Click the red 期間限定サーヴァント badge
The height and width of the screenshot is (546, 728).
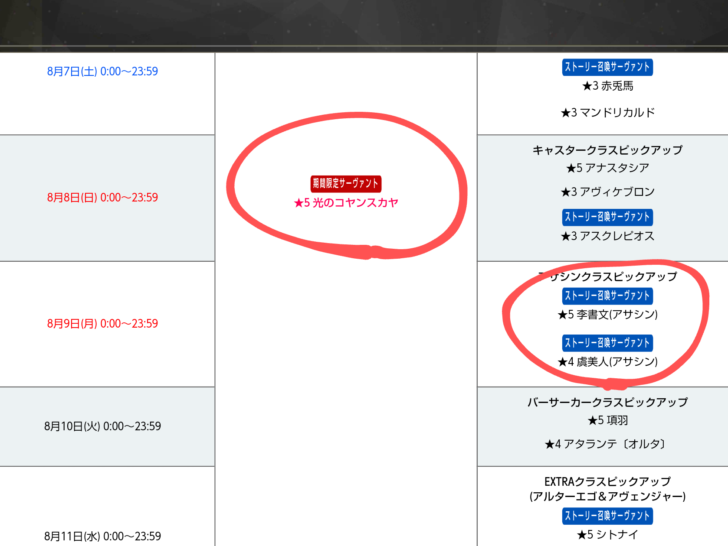pyautogui.click(x=346, y=184)
